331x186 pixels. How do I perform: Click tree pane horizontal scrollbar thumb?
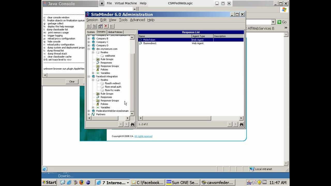(104, 118)
